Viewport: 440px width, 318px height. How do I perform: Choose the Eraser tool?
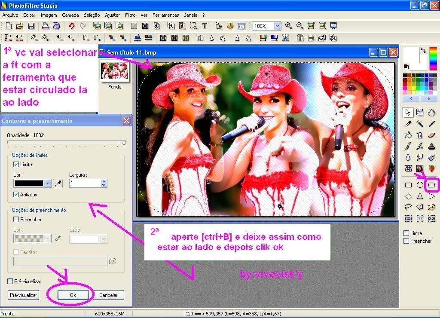coord(432,135)
